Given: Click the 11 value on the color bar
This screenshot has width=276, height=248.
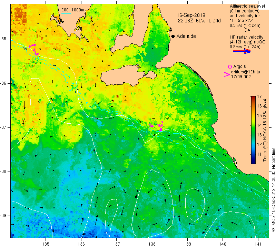Looking at the screenshot, I should click(259, 154).
